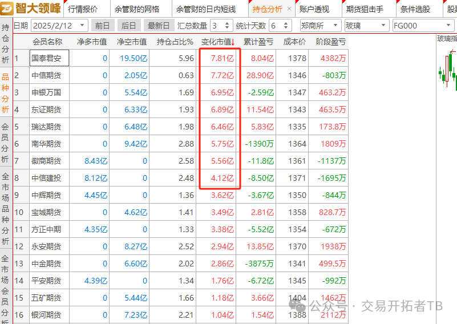Click the 统计天数 value field
457x324 pixels.
click(x=276, y=26)
